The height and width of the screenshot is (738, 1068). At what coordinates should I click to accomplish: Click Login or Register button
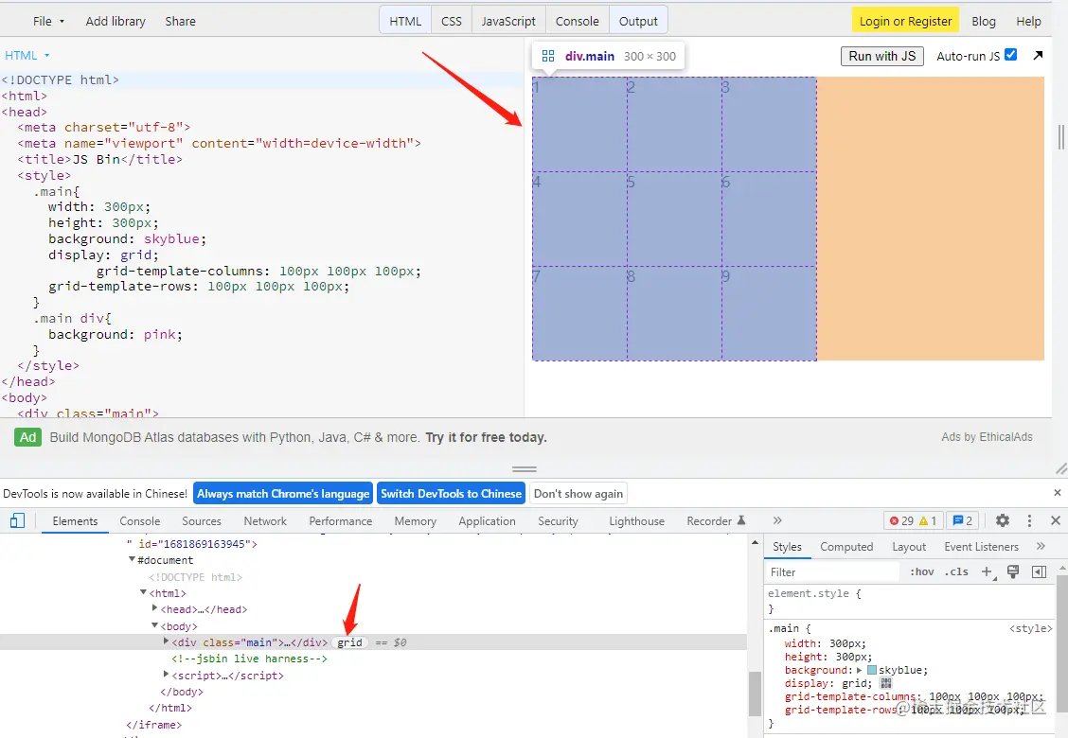pos(905,21)
